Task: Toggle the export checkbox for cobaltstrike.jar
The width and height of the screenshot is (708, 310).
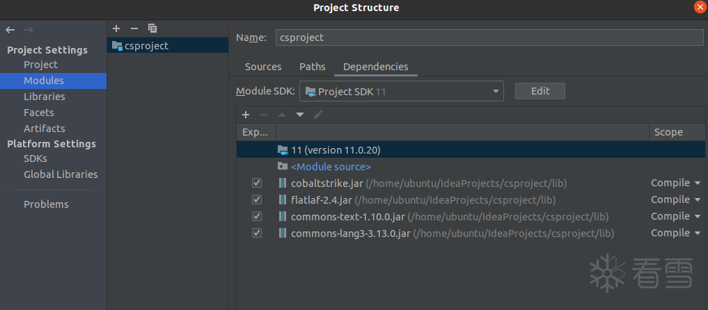Action: [257, 183]
